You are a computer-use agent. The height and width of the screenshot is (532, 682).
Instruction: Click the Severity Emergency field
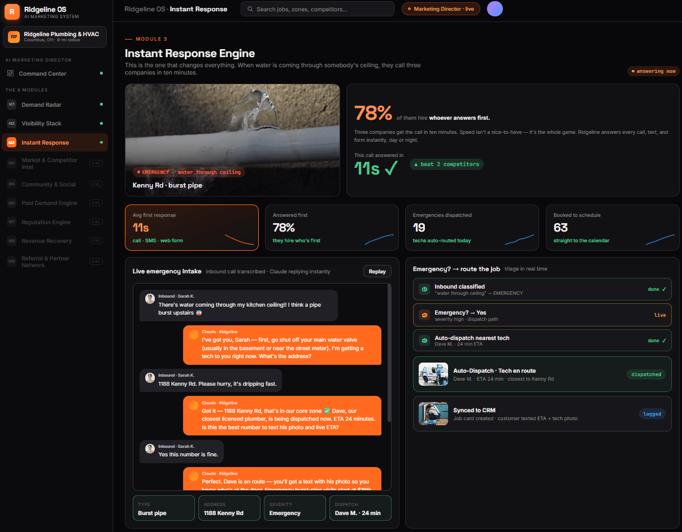click(295, 508)
